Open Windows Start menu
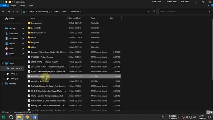 pos(4,117)
